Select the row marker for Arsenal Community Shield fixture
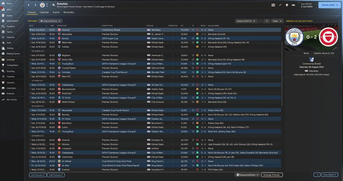The height and width of the screenshot is (181, 343). click(x=30, y=30)
